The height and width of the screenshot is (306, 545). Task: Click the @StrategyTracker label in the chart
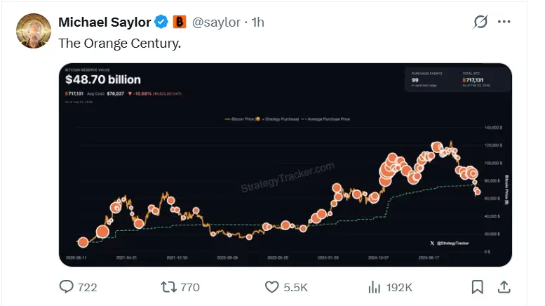449,243
